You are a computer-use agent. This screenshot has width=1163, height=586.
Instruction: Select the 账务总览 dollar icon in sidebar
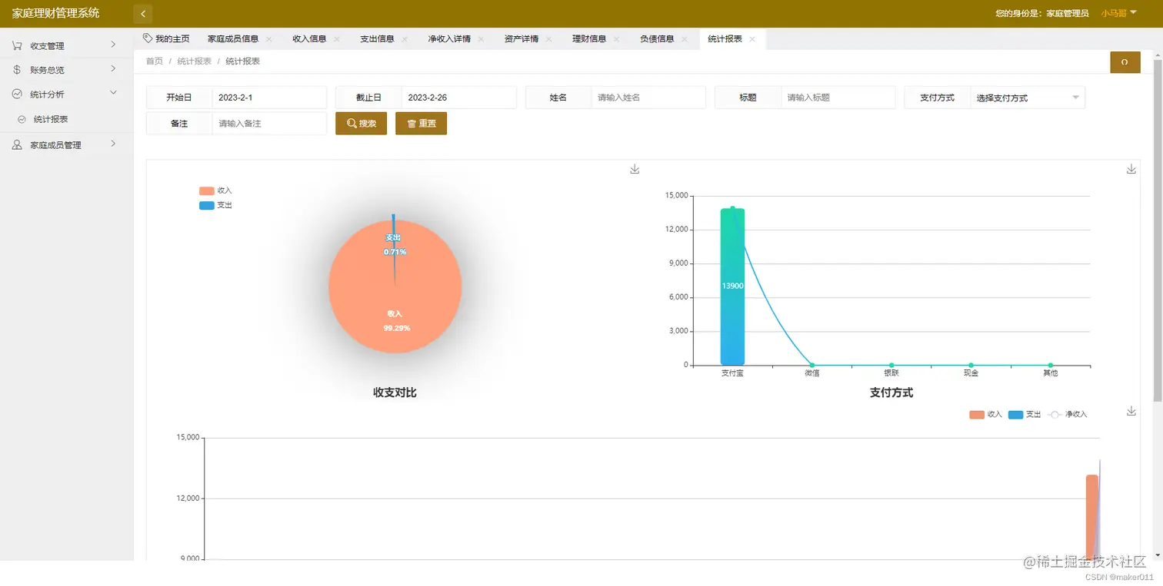click(17, 69)
